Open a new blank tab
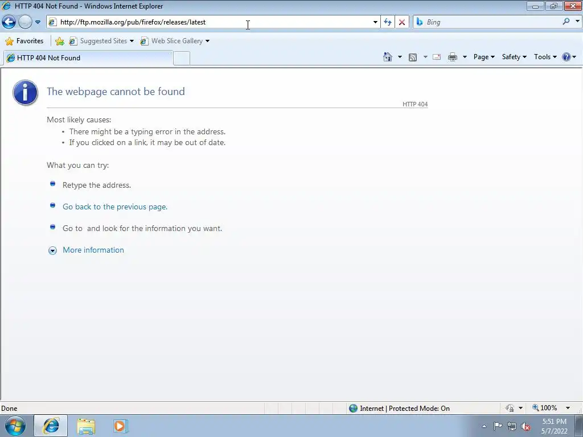This screenshot has height=437, width=583. [x=182, y=59]
